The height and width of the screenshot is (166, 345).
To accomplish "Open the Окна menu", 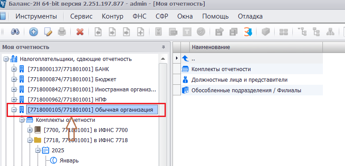I will coord(185,16).
